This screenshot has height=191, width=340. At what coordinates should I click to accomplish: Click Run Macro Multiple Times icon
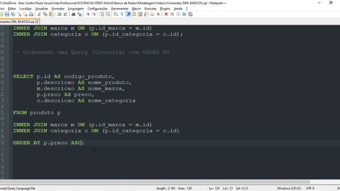[184, 14]
